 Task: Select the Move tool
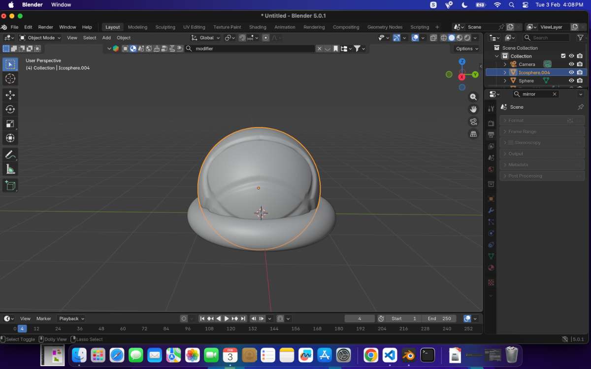10,95
